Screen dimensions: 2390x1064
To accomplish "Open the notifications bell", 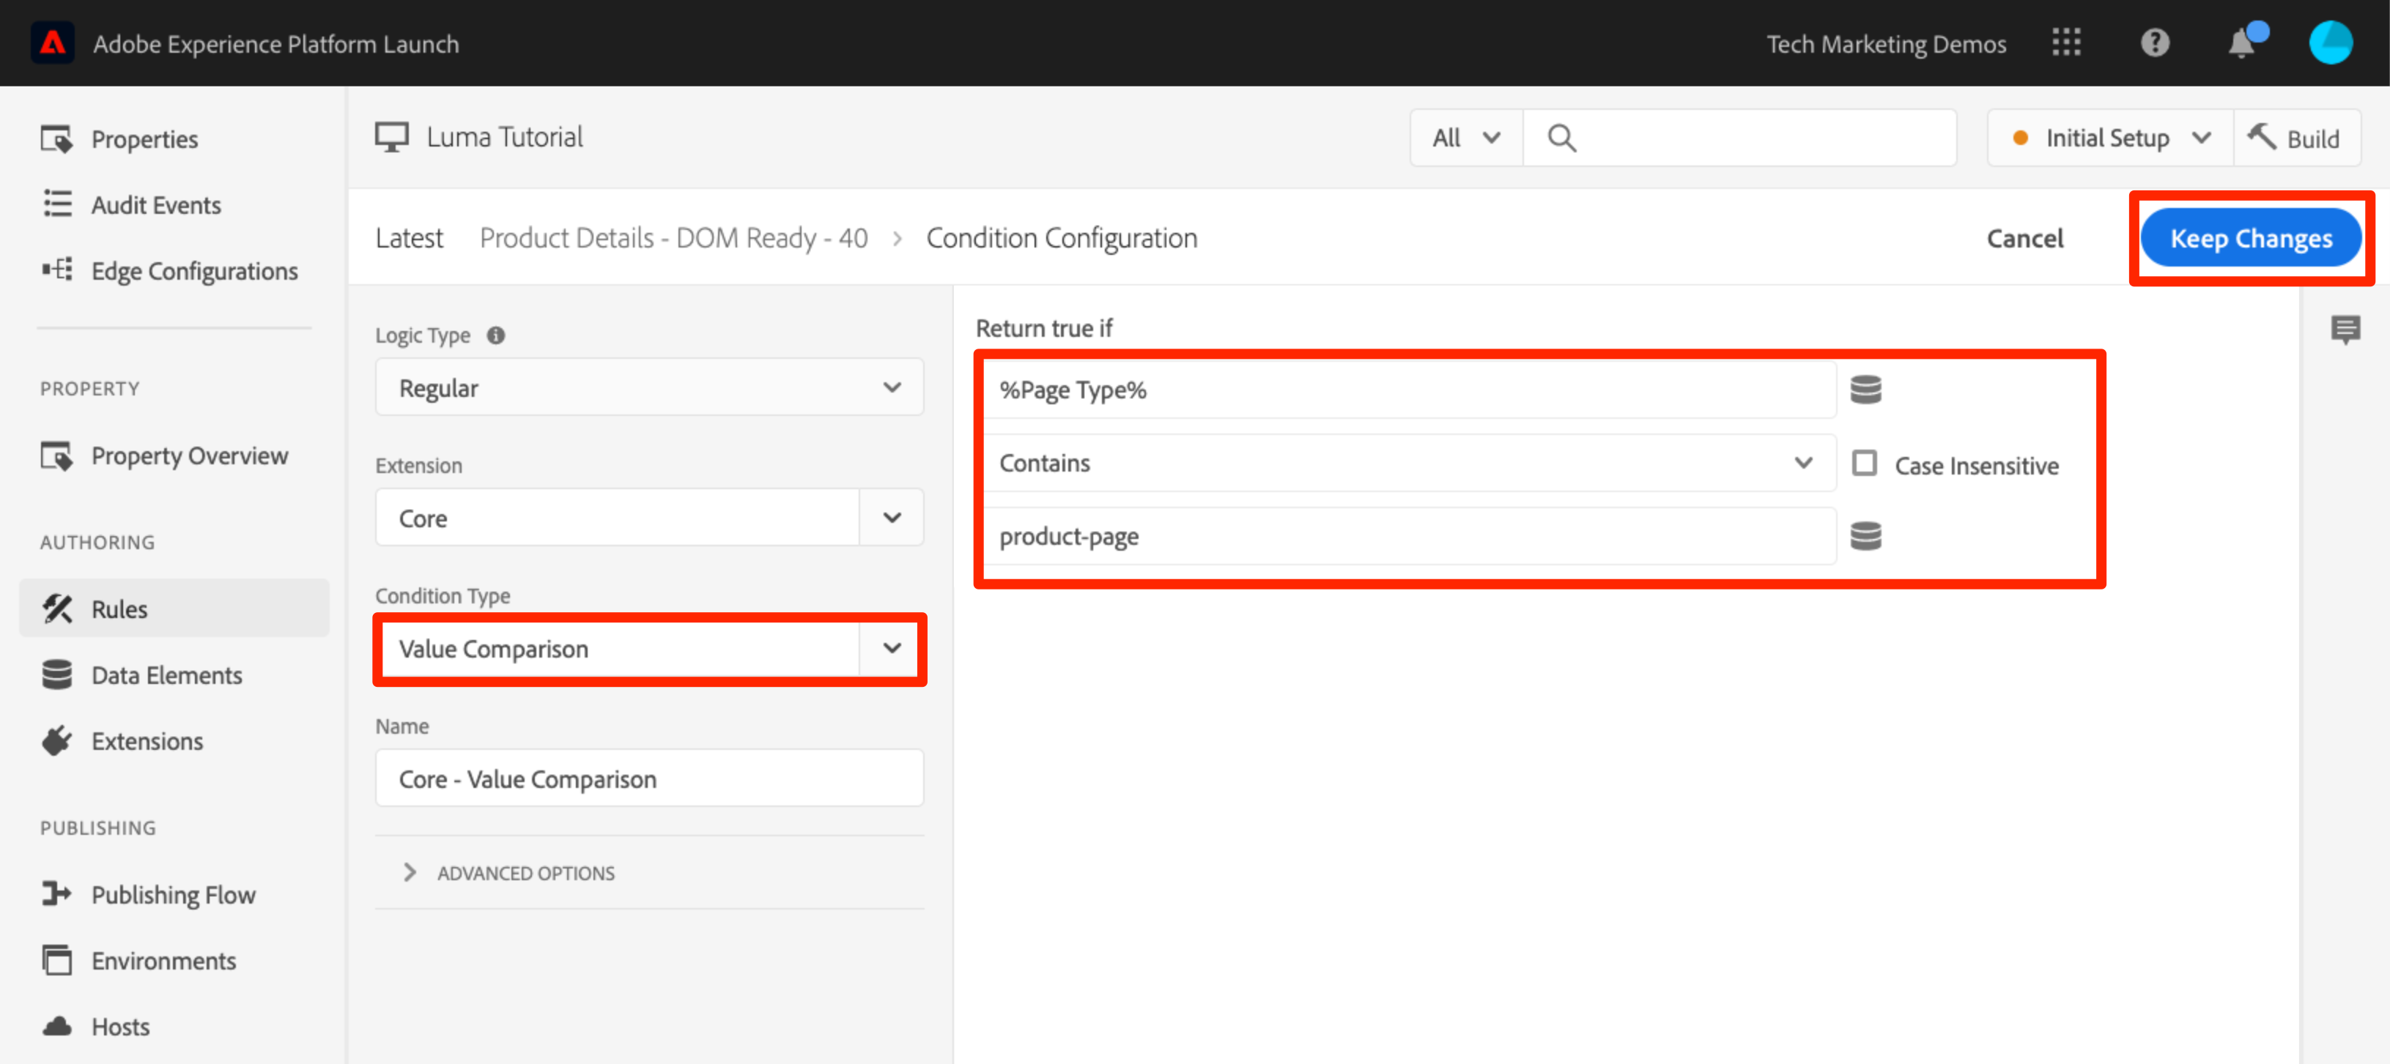I will point(2241,42).
